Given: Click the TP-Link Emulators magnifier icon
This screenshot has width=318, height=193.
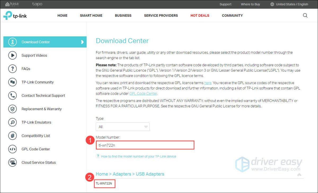Looking at the screenshot, I should (x=12, y=122).
